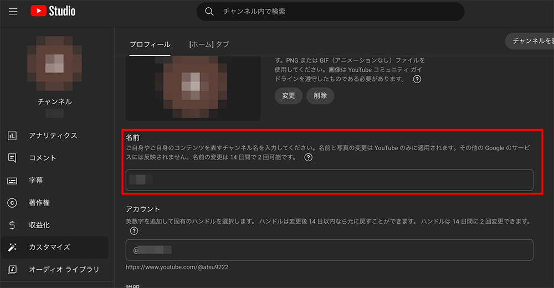Click the https://www.youtube.com/@atsu9222 URL text
Image resolution: width=554 pixels, height=288 pixels.
click(177, 267)
